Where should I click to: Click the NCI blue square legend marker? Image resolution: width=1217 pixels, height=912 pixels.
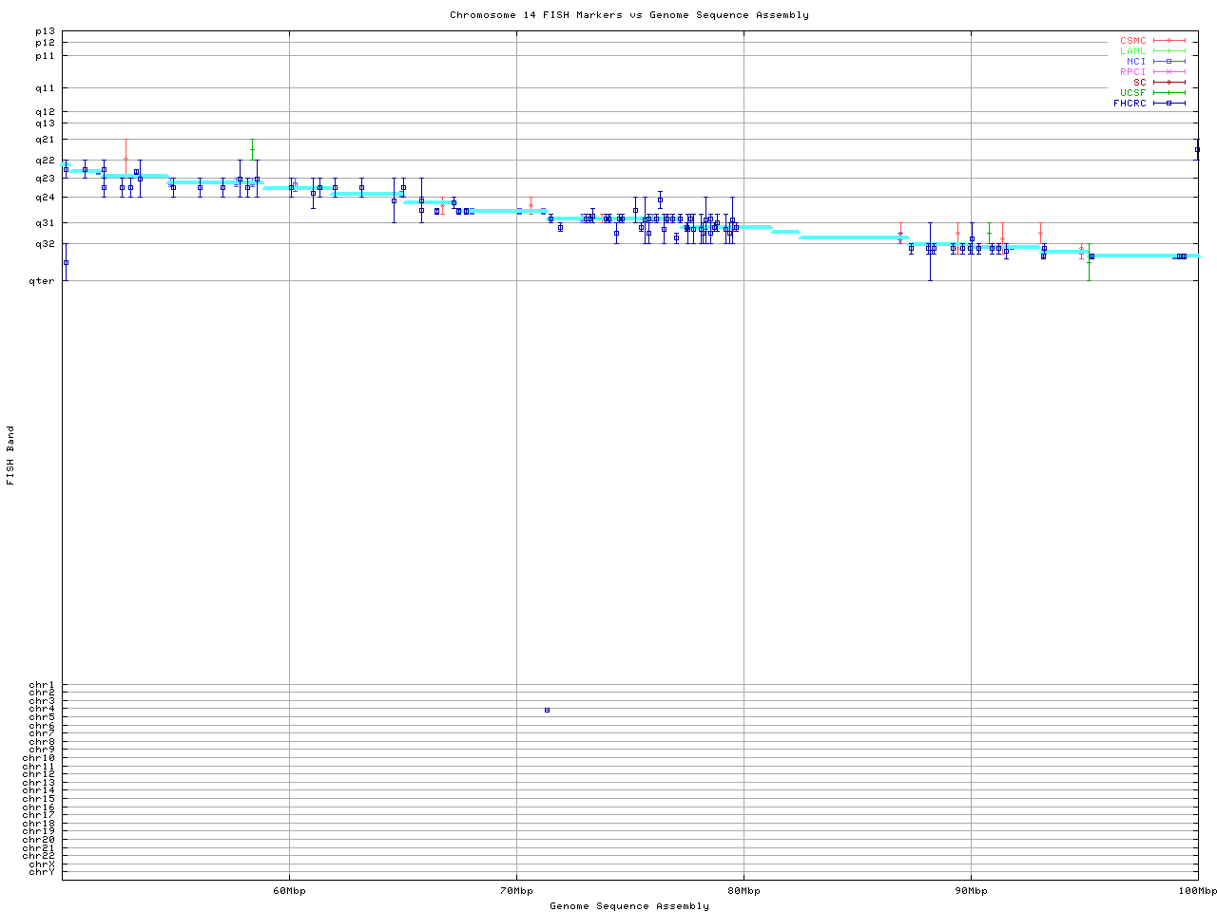click(1169, 62)
